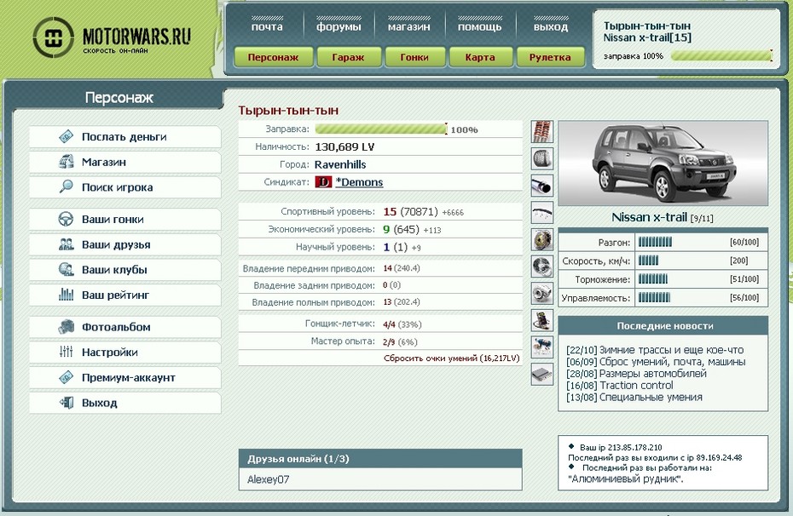Switch to the Рулетка tab
Viewport: 793px width, 516px height.
pyautogui.click(x=550, y=57)
